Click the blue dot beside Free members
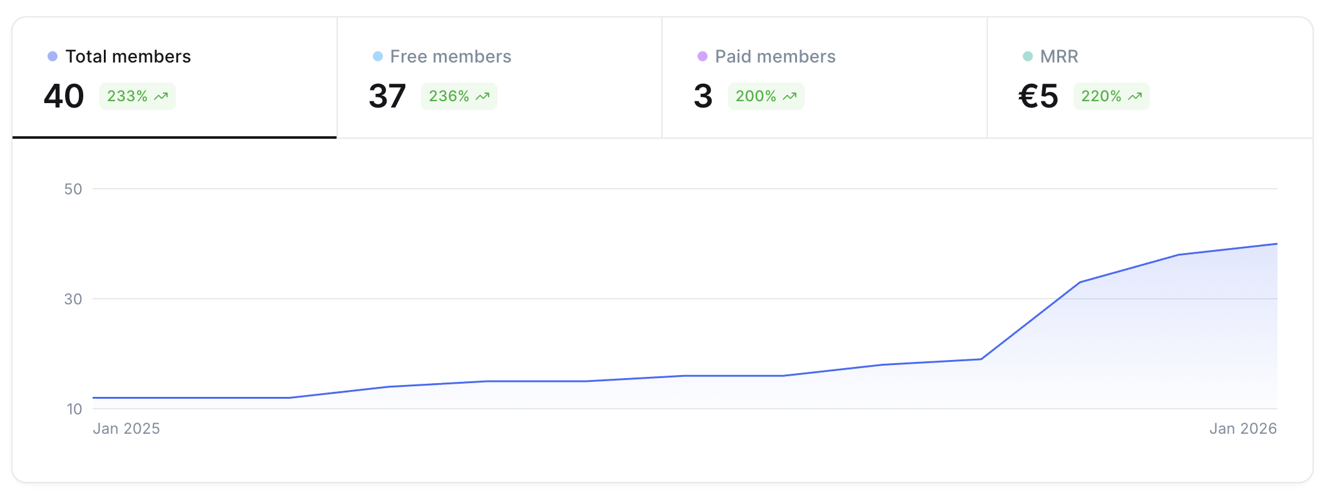Image resolution: width=1325 pixels, height=495 pixels. [x=378, y=57]
